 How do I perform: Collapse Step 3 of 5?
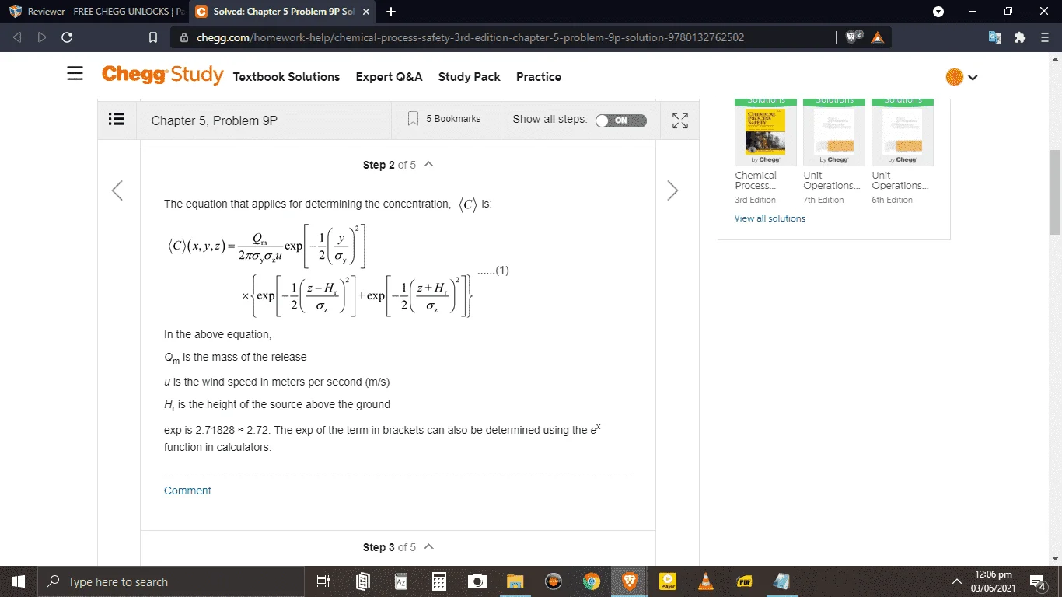pyautogui.click(x=428, y=546)
